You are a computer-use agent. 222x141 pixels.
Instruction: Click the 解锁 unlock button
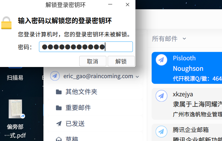(x=121, y=61)
